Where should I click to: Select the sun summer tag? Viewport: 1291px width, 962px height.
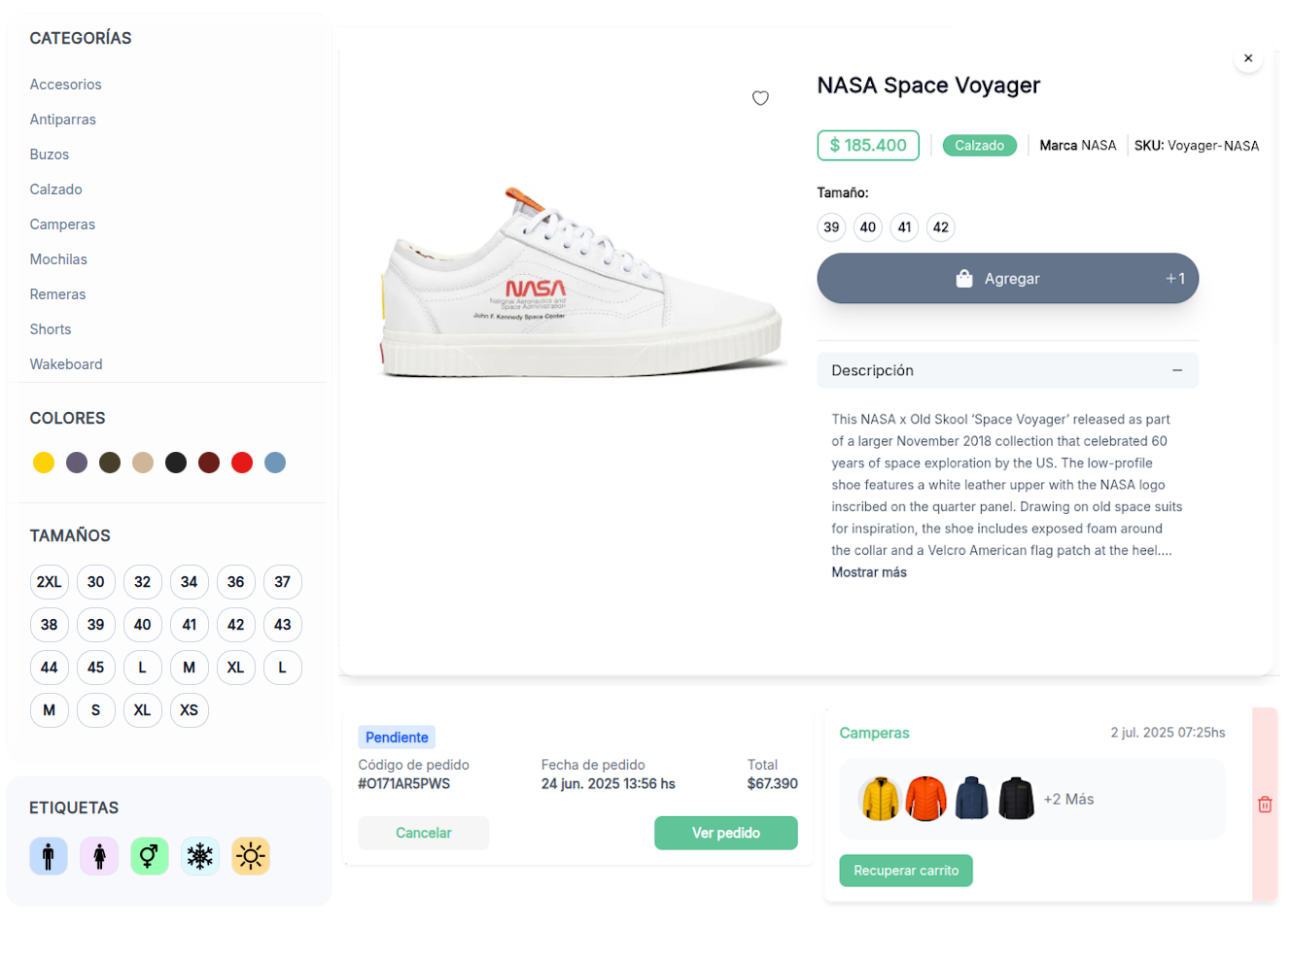pos(251,856)
